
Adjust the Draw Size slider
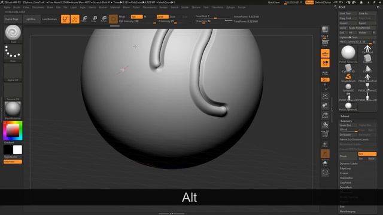click(x=214, y=21)
